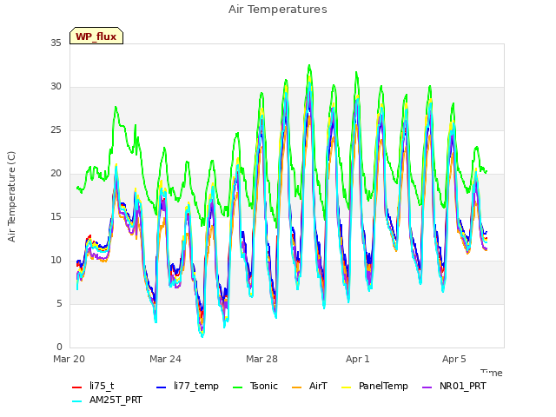Toggle the AM25T_PRT legend entry
Screen dimensions: 556x417
click(107, 400)
